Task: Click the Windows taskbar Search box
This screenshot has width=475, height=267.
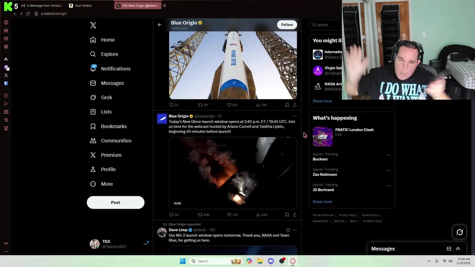Action: 216,261
